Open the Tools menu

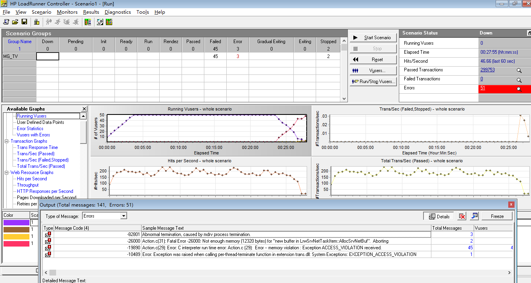coord(143,12)
